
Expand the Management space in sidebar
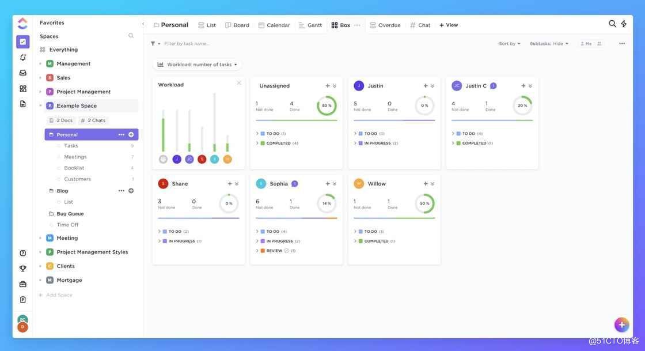coord(40,64)
